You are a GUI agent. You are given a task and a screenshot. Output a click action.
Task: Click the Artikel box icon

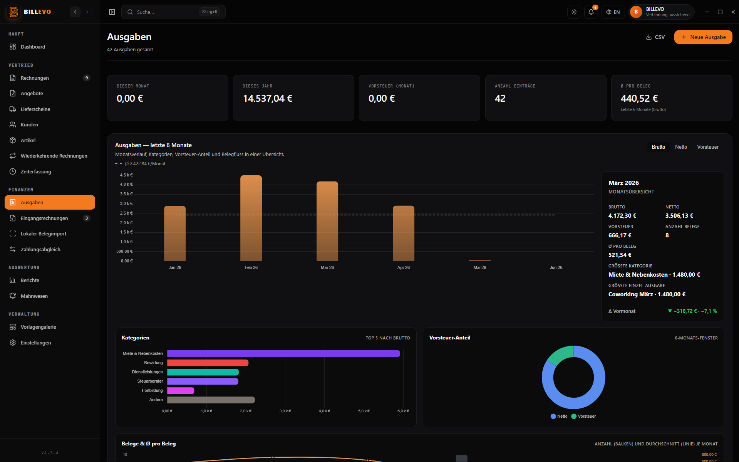pos(13,140)
